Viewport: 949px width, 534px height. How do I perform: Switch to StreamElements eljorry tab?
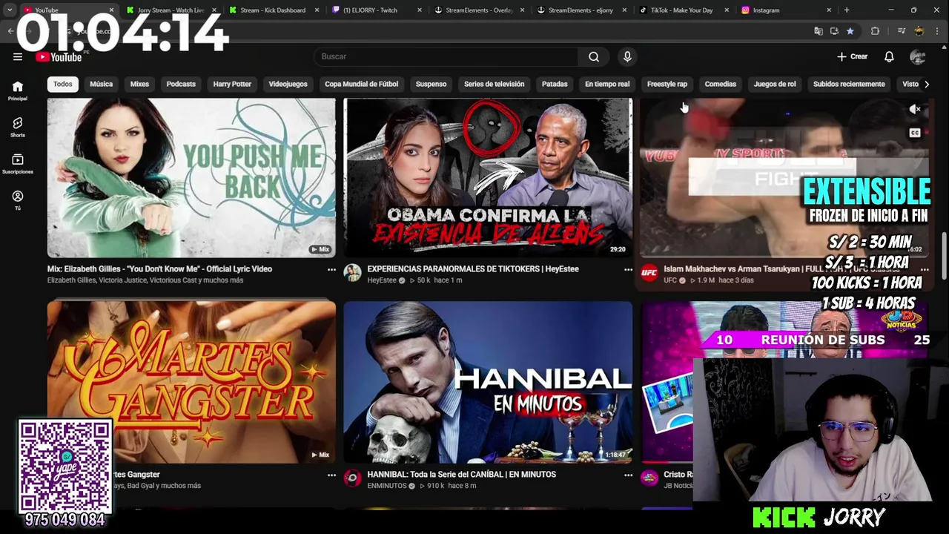[581, 10]
